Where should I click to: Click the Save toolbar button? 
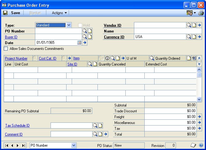tap(12, 13)
